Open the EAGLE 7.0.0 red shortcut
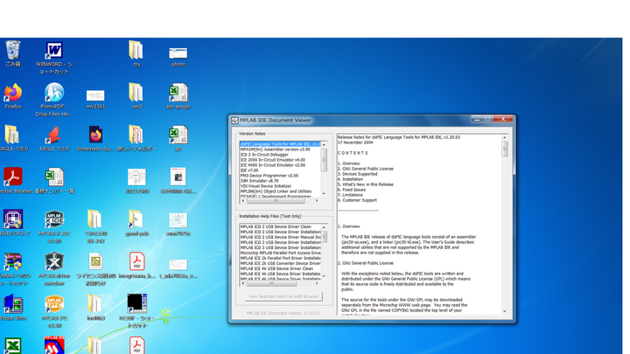 (54, 135)
